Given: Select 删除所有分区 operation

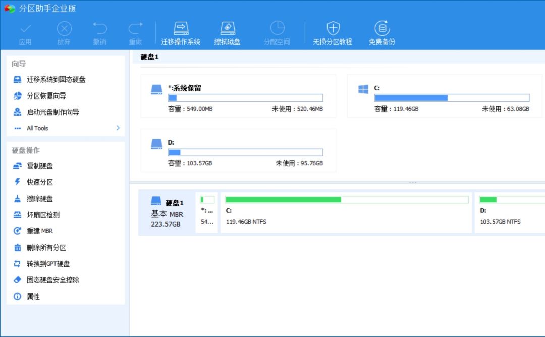Looking at the screenshot, I should pyautogui.click(x=40, y=247).
